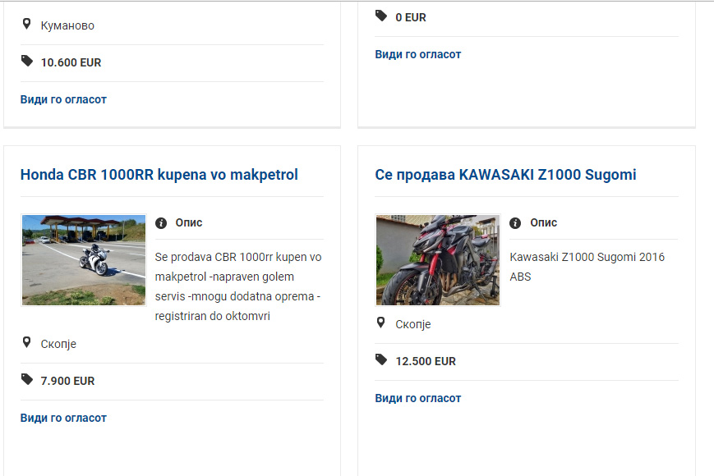Click the location pin in Honda CBR card

pos(27,342)
